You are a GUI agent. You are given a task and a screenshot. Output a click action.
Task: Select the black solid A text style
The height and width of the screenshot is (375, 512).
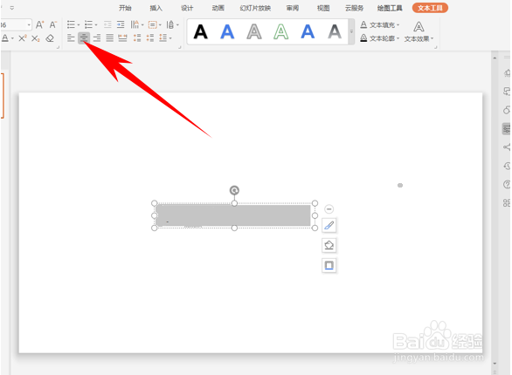(200, 32)
